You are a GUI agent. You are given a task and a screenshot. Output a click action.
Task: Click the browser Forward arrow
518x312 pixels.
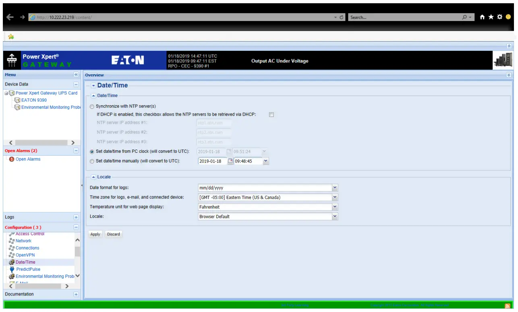22,17
